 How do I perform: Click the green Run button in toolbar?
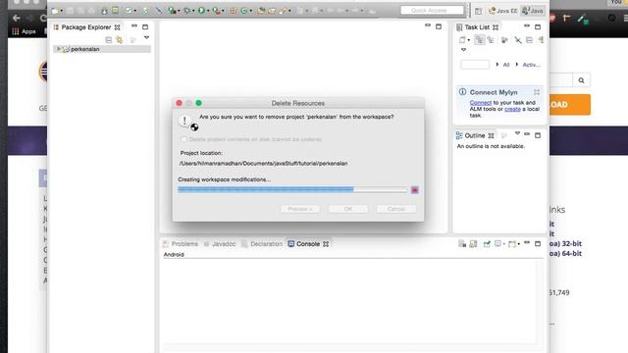pos(201,11)
